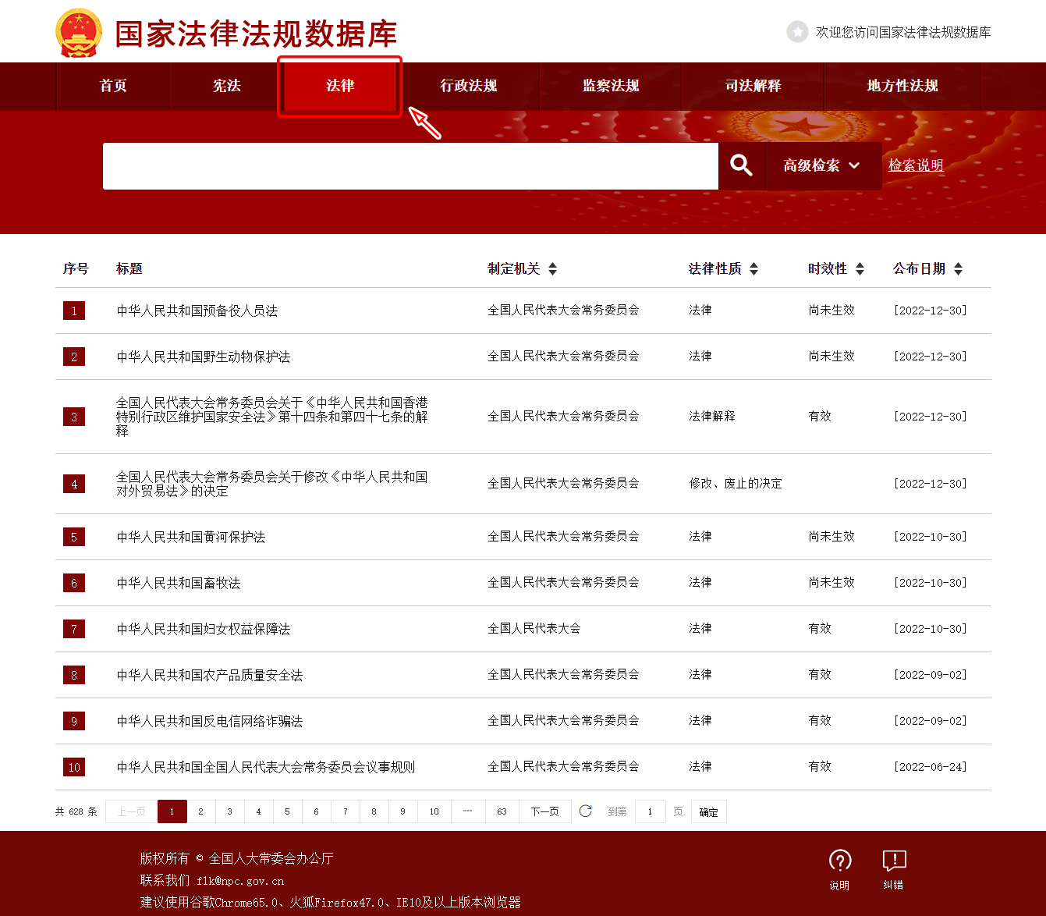Sort by 公布日期 column arrows
Viewport: 1046px width, 916px height.
click(958, 269)
